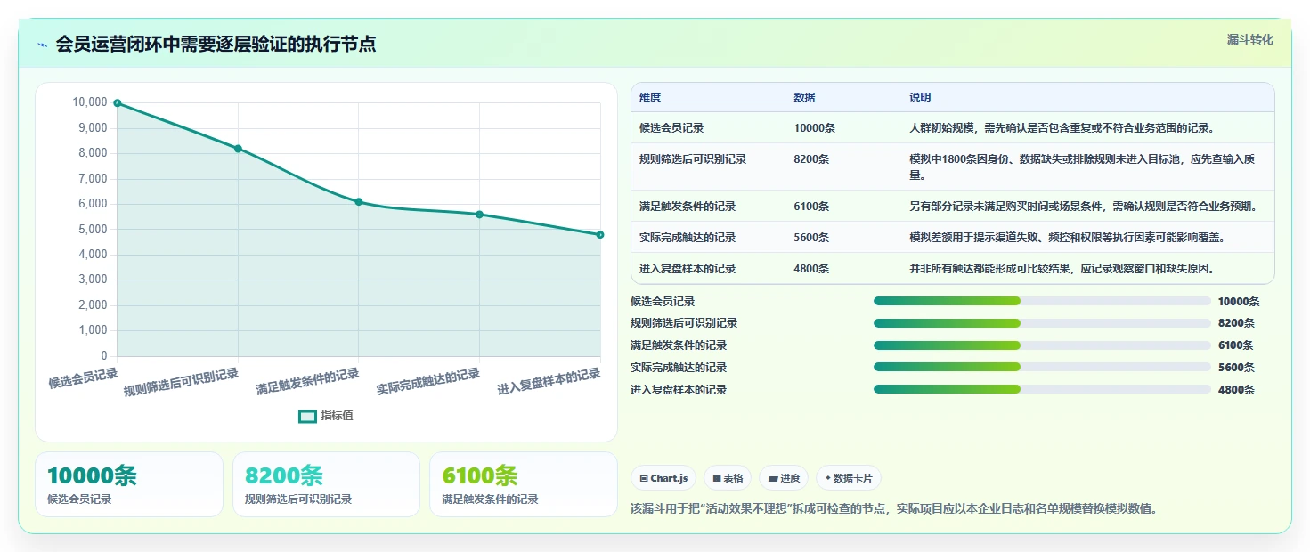Click the 满足触发条件的记录 progress bar
This screenshot has width=1310, height=552.
pos(1042,345)
